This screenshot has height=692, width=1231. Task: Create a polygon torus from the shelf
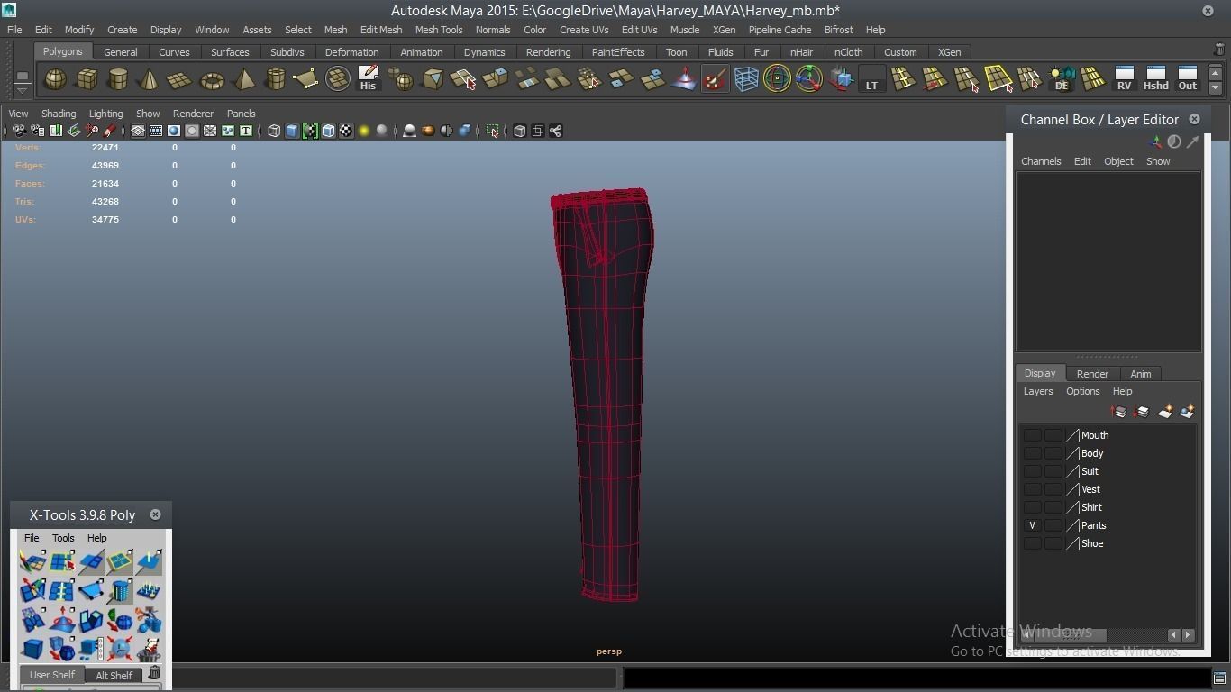pos(212,79)
